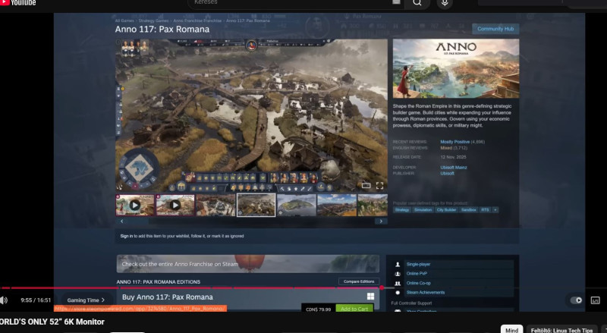
Task: Click 9:55 / 16:51 time display
Action: click(x=36, y=300)
